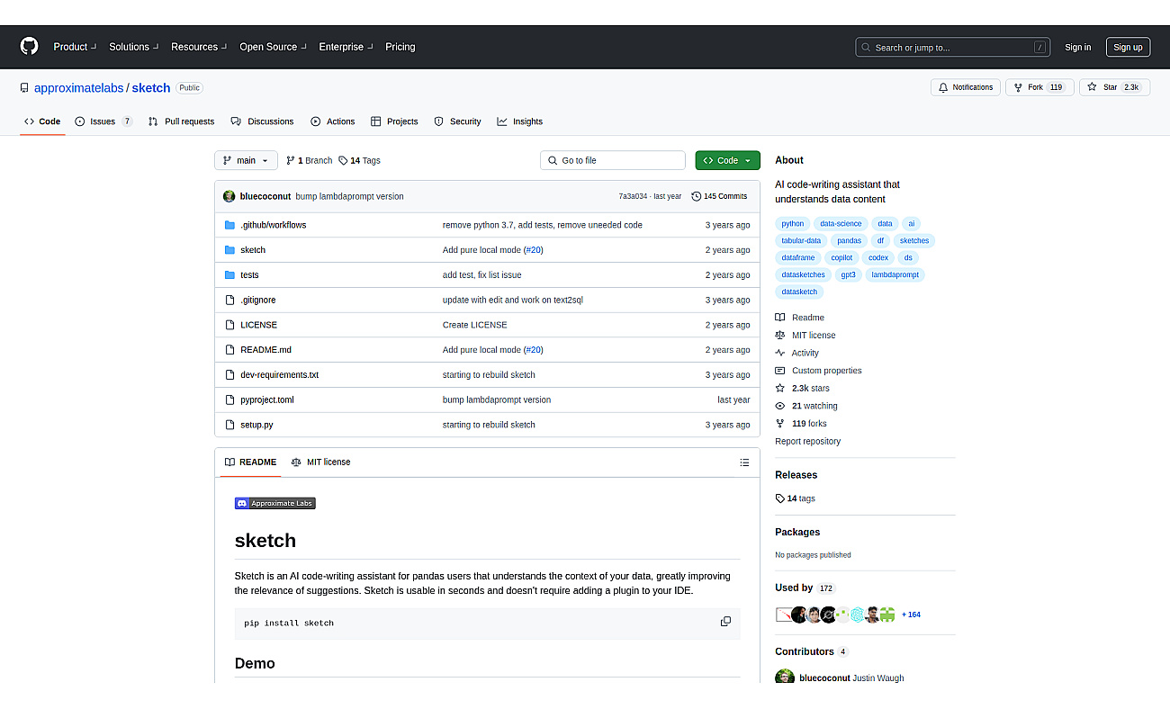Open the main branch selector dropdown
The image size is (1170, 709).
point(246,160)
